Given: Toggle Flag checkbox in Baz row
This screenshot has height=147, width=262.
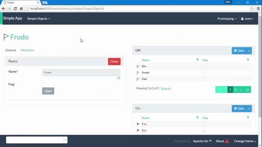Looking at the screenshot, I should [x=204, y=131].
